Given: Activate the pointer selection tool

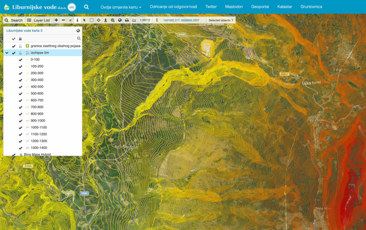Looking at the screenshot, I should pos(84,20).
